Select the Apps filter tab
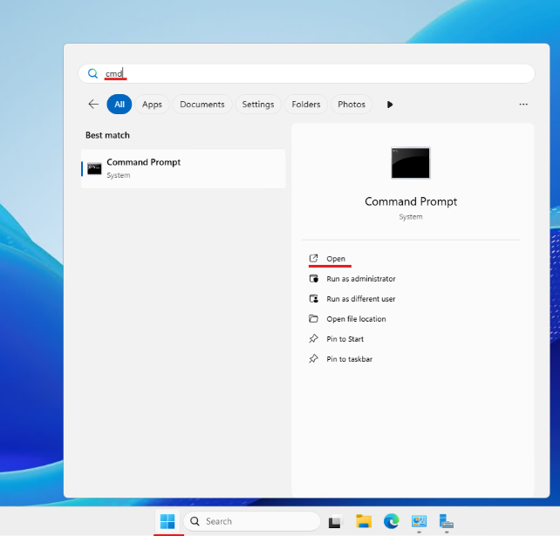This screenshot has height=536, width=560. (x=152, y=105)
